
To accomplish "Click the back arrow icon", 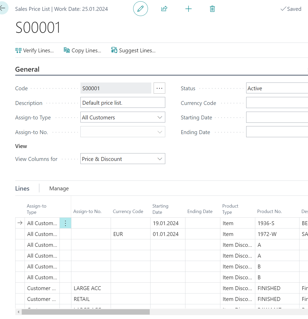I will (x=3, y=8).
